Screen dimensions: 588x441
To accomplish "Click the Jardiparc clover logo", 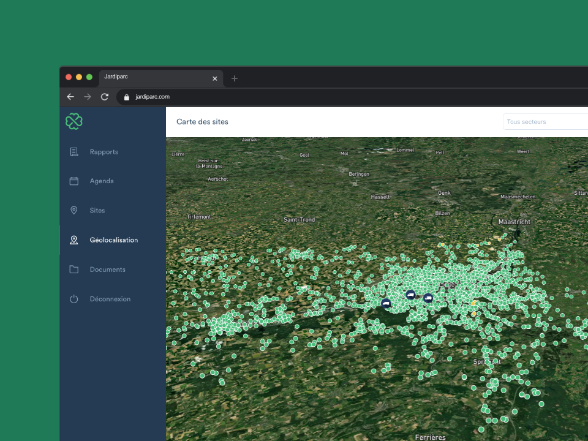I will coord(74,121).
